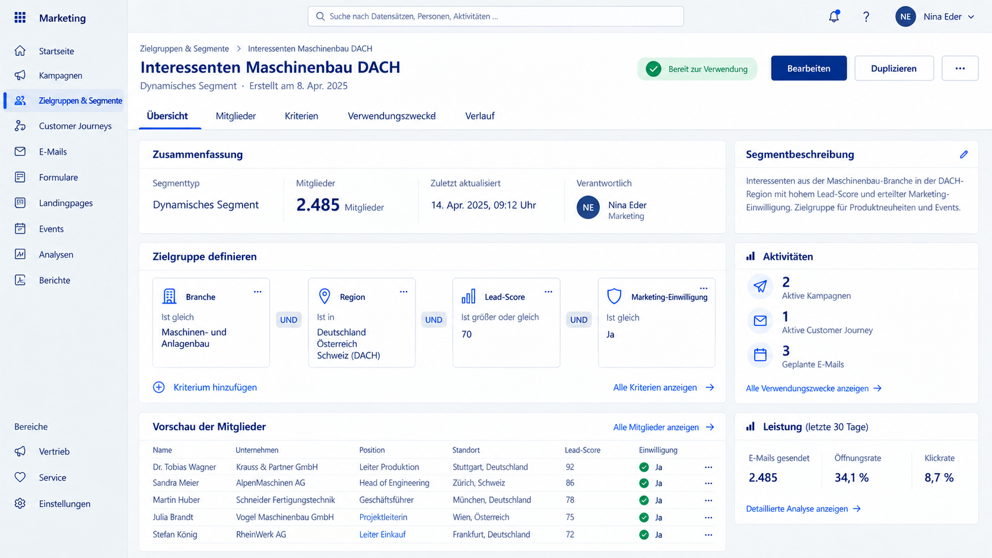Open Region criterion options menu
This screenshot has height=558, width=992.
tap(403, 292)
